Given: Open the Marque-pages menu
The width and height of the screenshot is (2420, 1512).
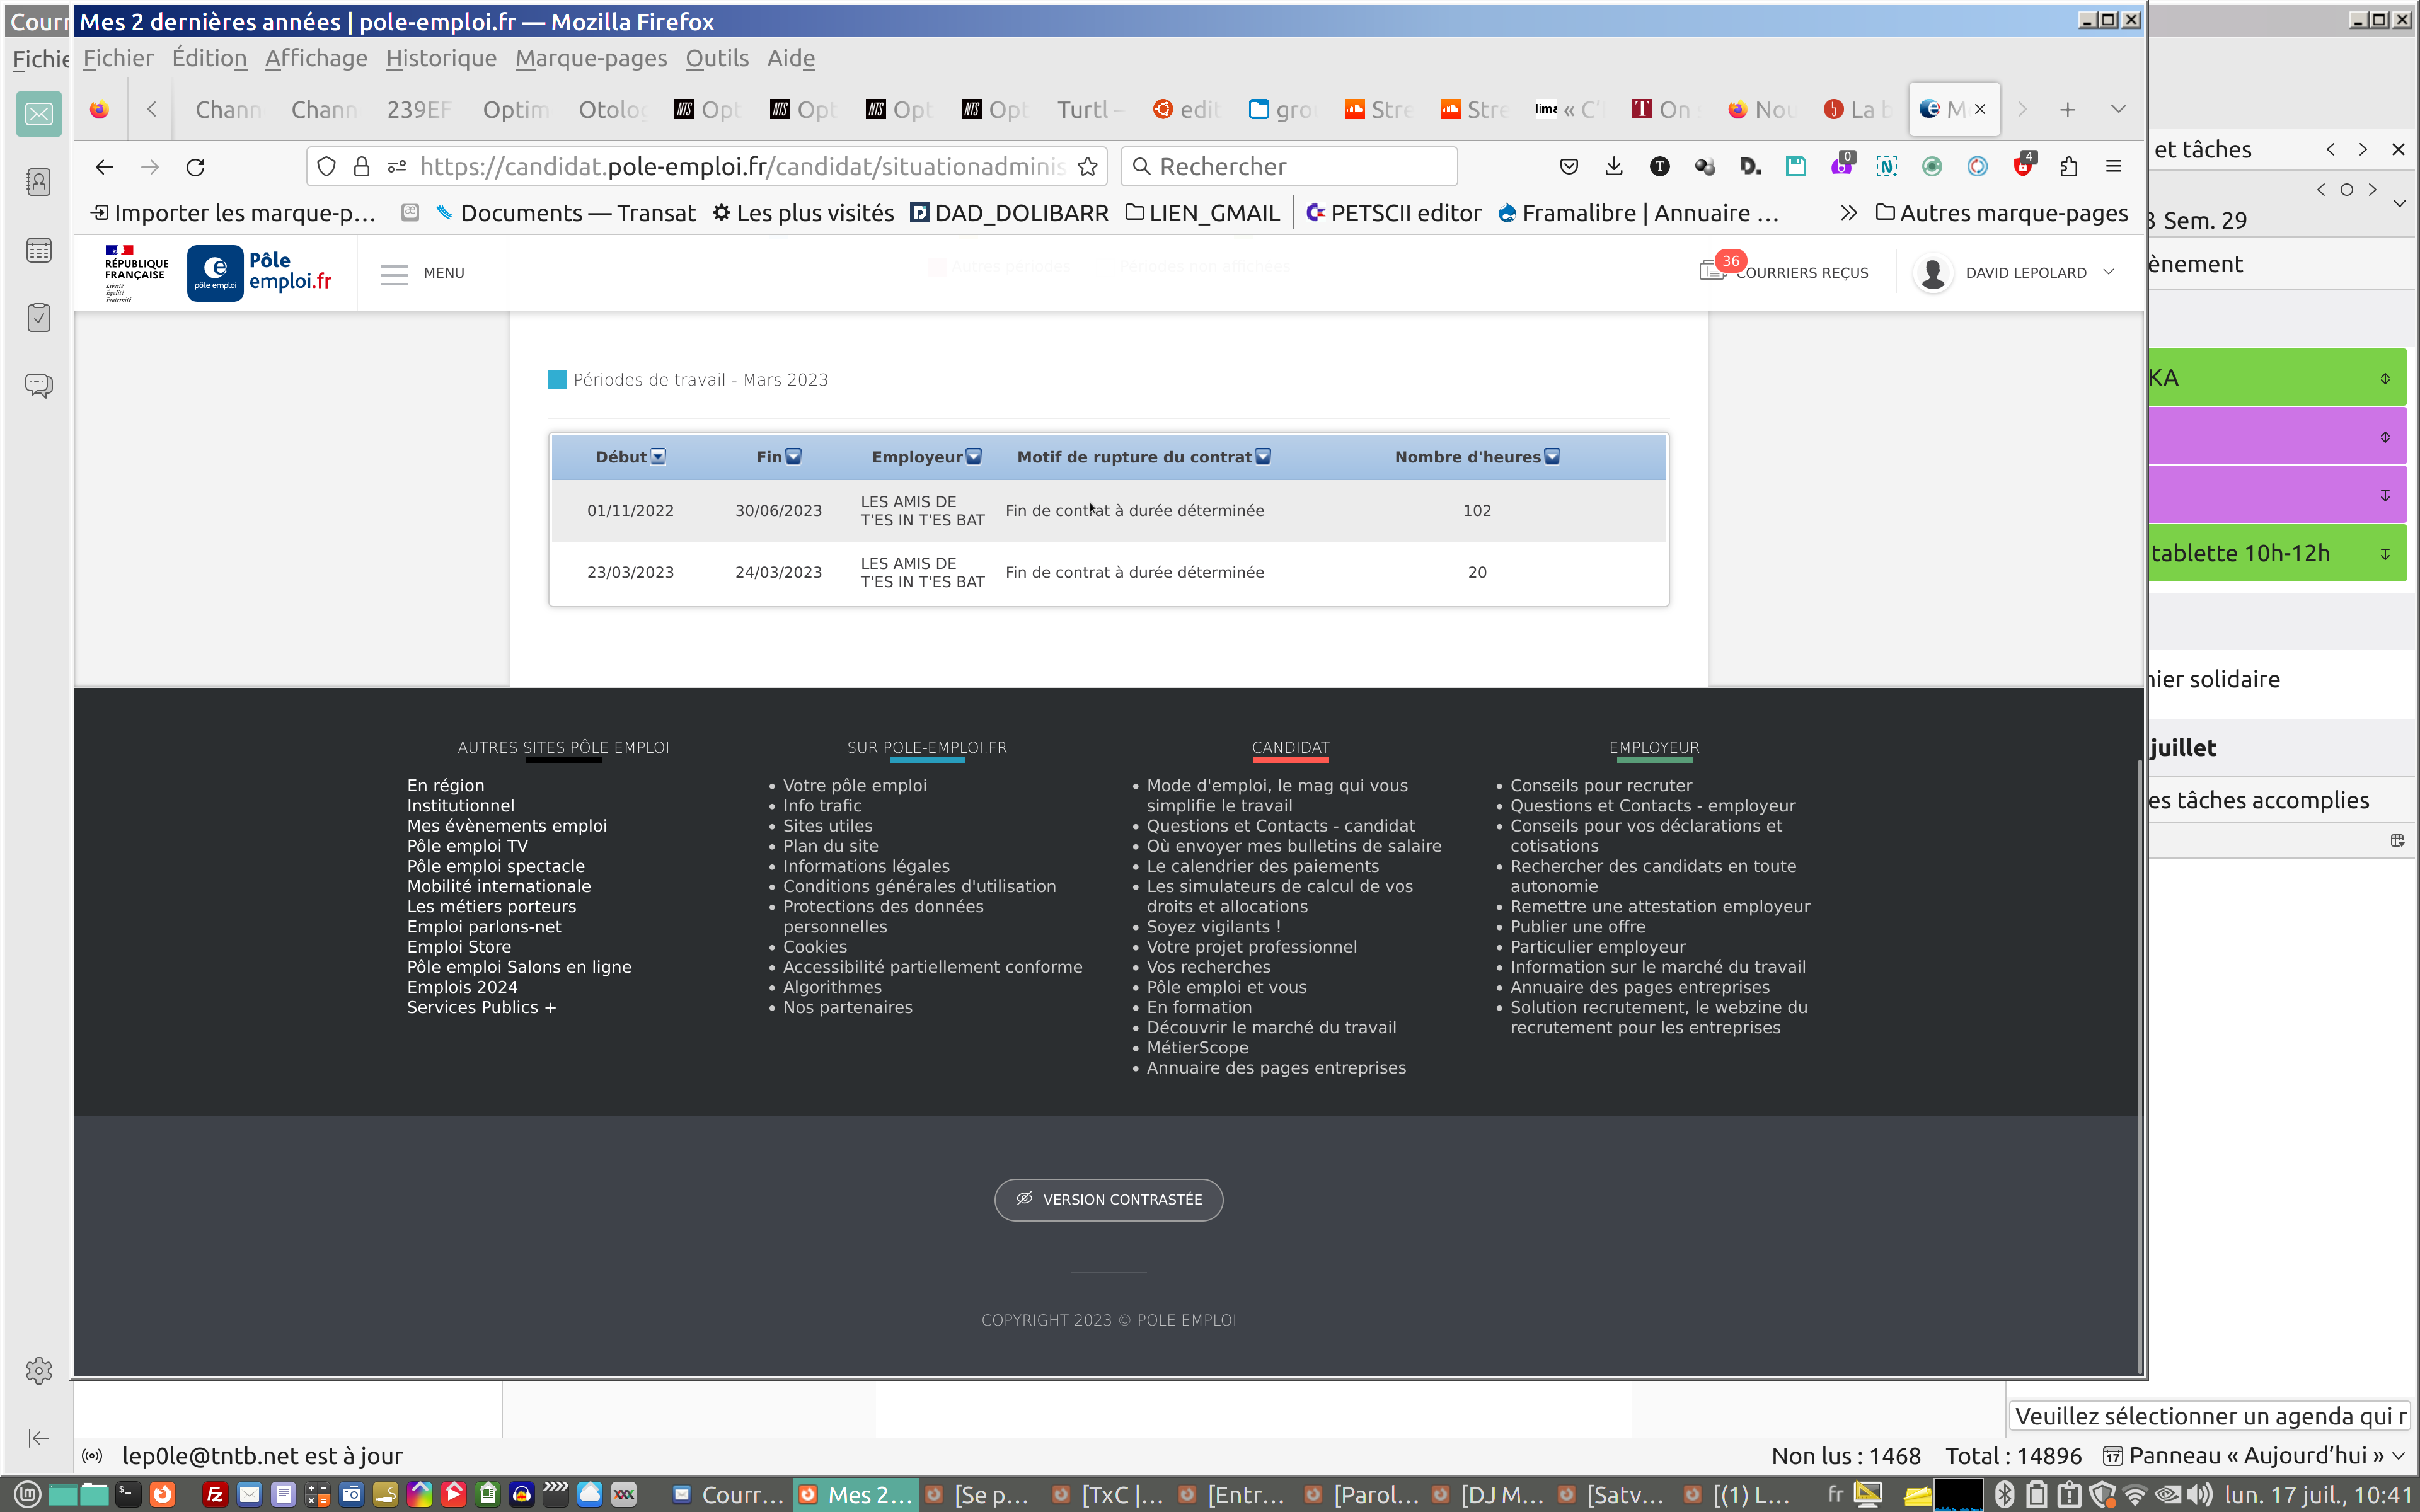Looking at the screenshot, I should (590, 59).
